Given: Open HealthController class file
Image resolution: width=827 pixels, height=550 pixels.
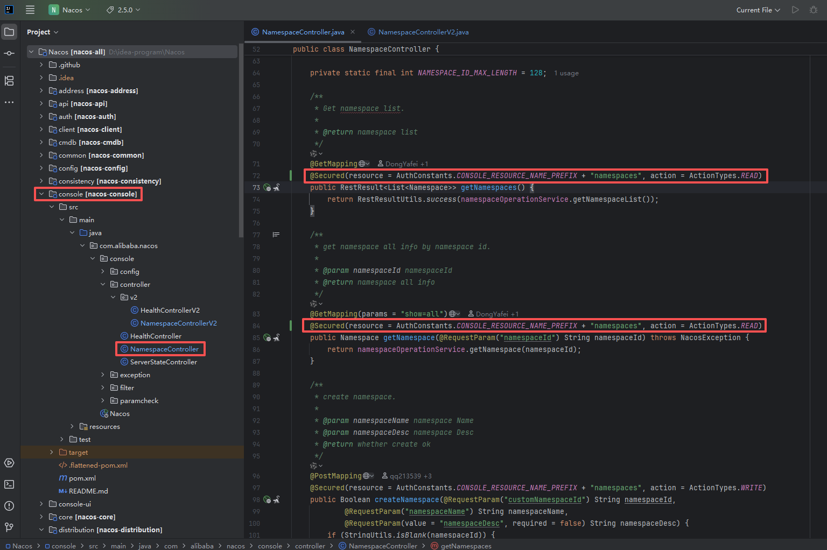Looking at the screenshot, I should point(151,336).
